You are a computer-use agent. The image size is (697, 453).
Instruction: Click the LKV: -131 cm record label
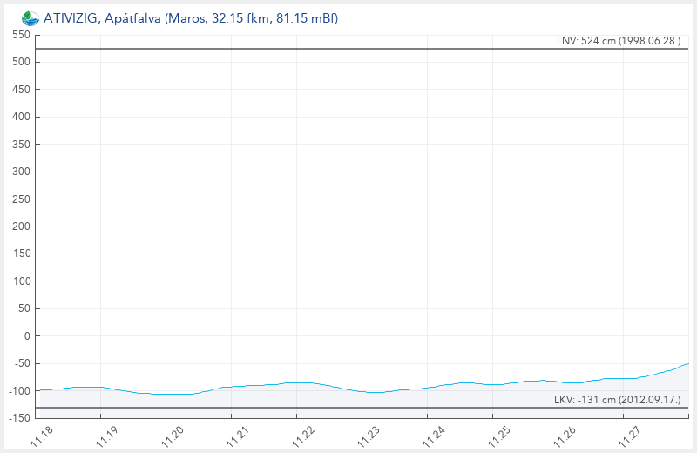(x=618, y=400)
